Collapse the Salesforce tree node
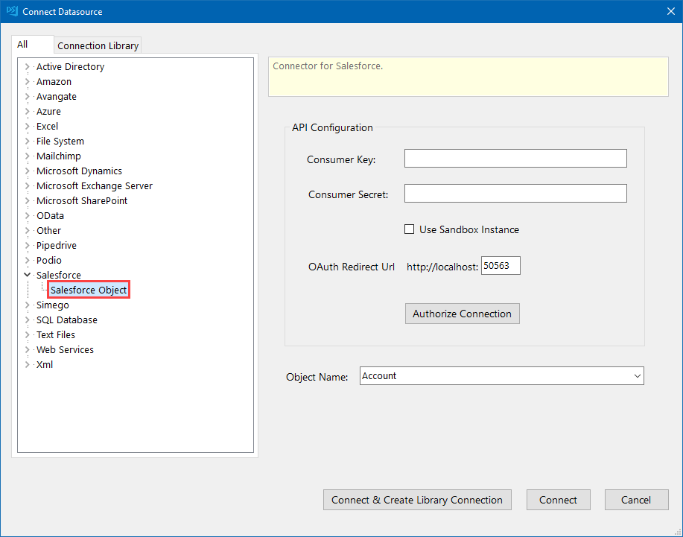Viewport: 683px width, 537px height. 27,275
